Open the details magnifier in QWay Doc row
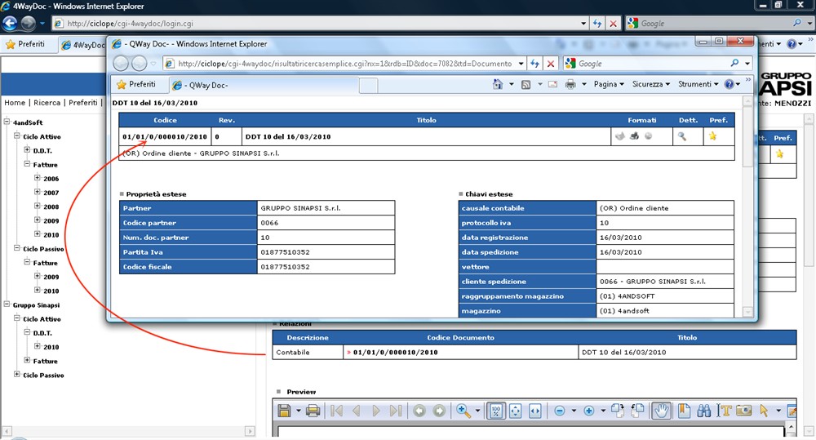The height and width of the screenshot is (440, 816). [x=681, y=136]
